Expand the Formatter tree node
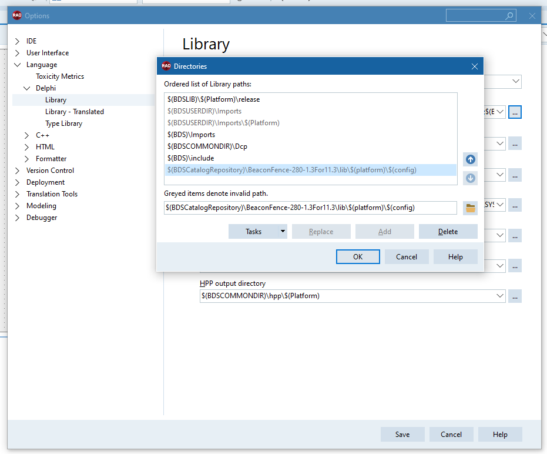 tap(26, 159)
